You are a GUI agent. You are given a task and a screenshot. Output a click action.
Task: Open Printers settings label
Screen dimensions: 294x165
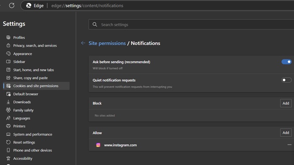pyautogui.click(x=19, y=126)
